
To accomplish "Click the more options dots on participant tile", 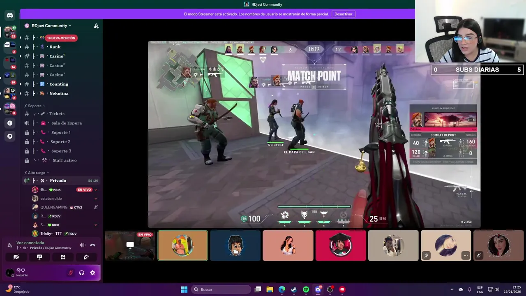I will pos(465,255).
